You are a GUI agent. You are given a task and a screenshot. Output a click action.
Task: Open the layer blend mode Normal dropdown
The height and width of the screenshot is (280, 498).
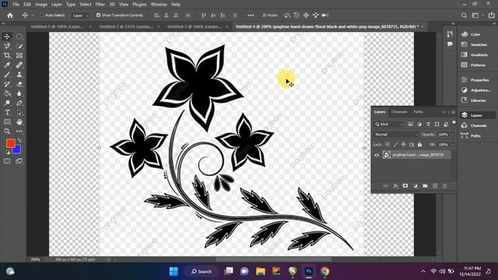point(396,135)
